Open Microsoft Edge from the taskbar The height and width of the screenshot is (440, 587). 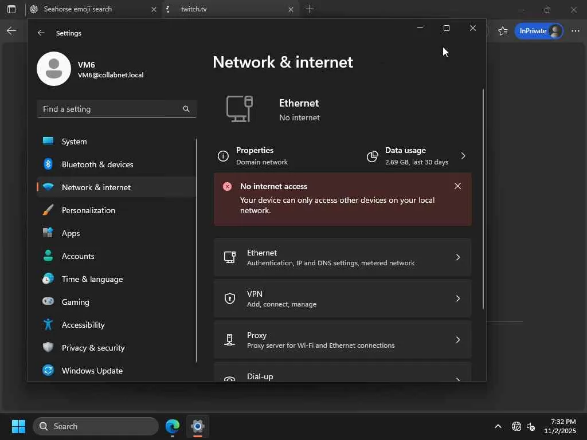(173, 426)
